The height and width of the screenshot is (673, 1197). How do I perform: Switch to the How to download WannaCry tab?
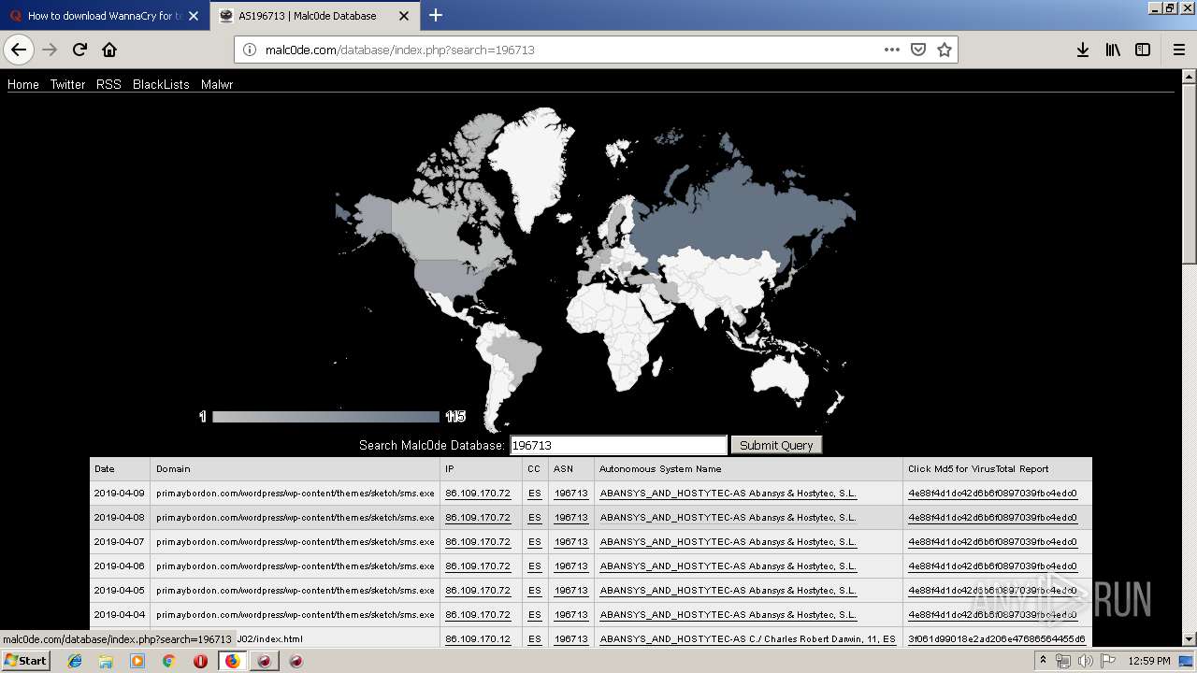click(105, 16)
